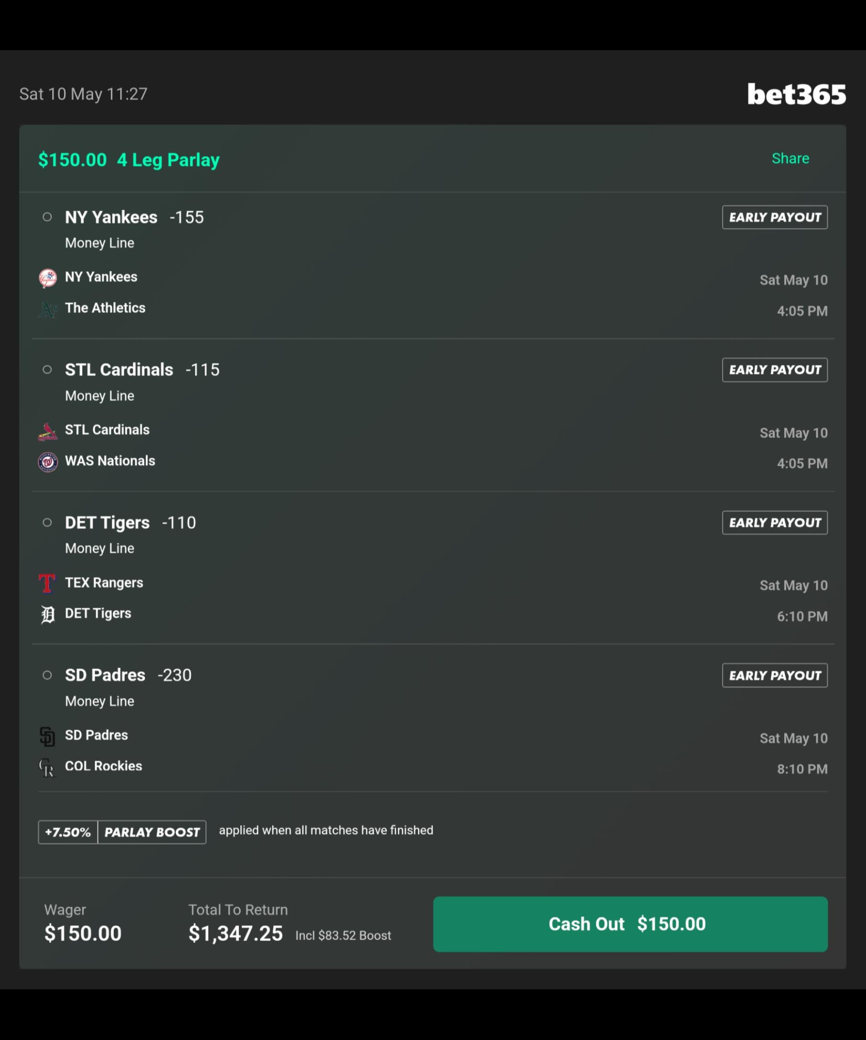This screenshot has width=866, height=1040.
Task: Cash out the bet for $150.00
Action: pyautogui.click(x=630, y=924)
